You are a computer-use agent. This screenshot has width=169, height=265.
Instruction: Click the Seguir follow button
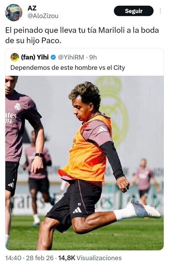point(134,11)
